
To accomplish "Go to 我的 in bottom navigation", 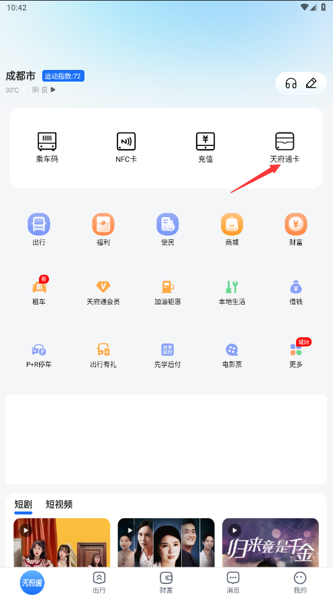I will [x=300, y=583].
